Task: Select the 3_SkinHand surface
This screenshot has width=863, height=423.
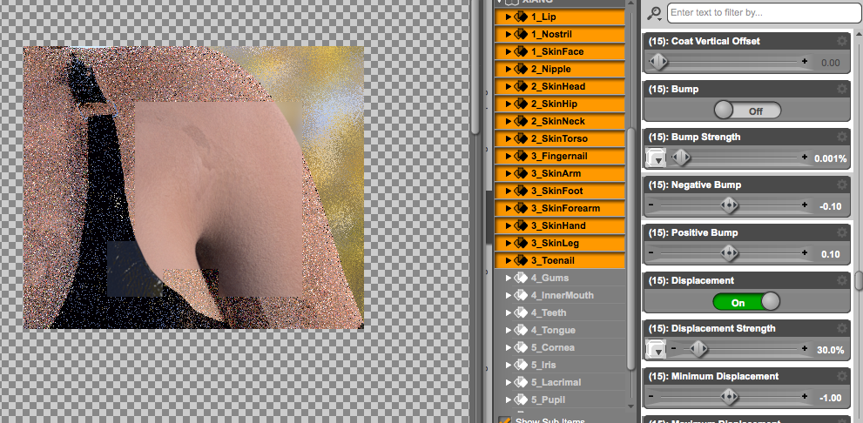Action: (x=560, y=225)
